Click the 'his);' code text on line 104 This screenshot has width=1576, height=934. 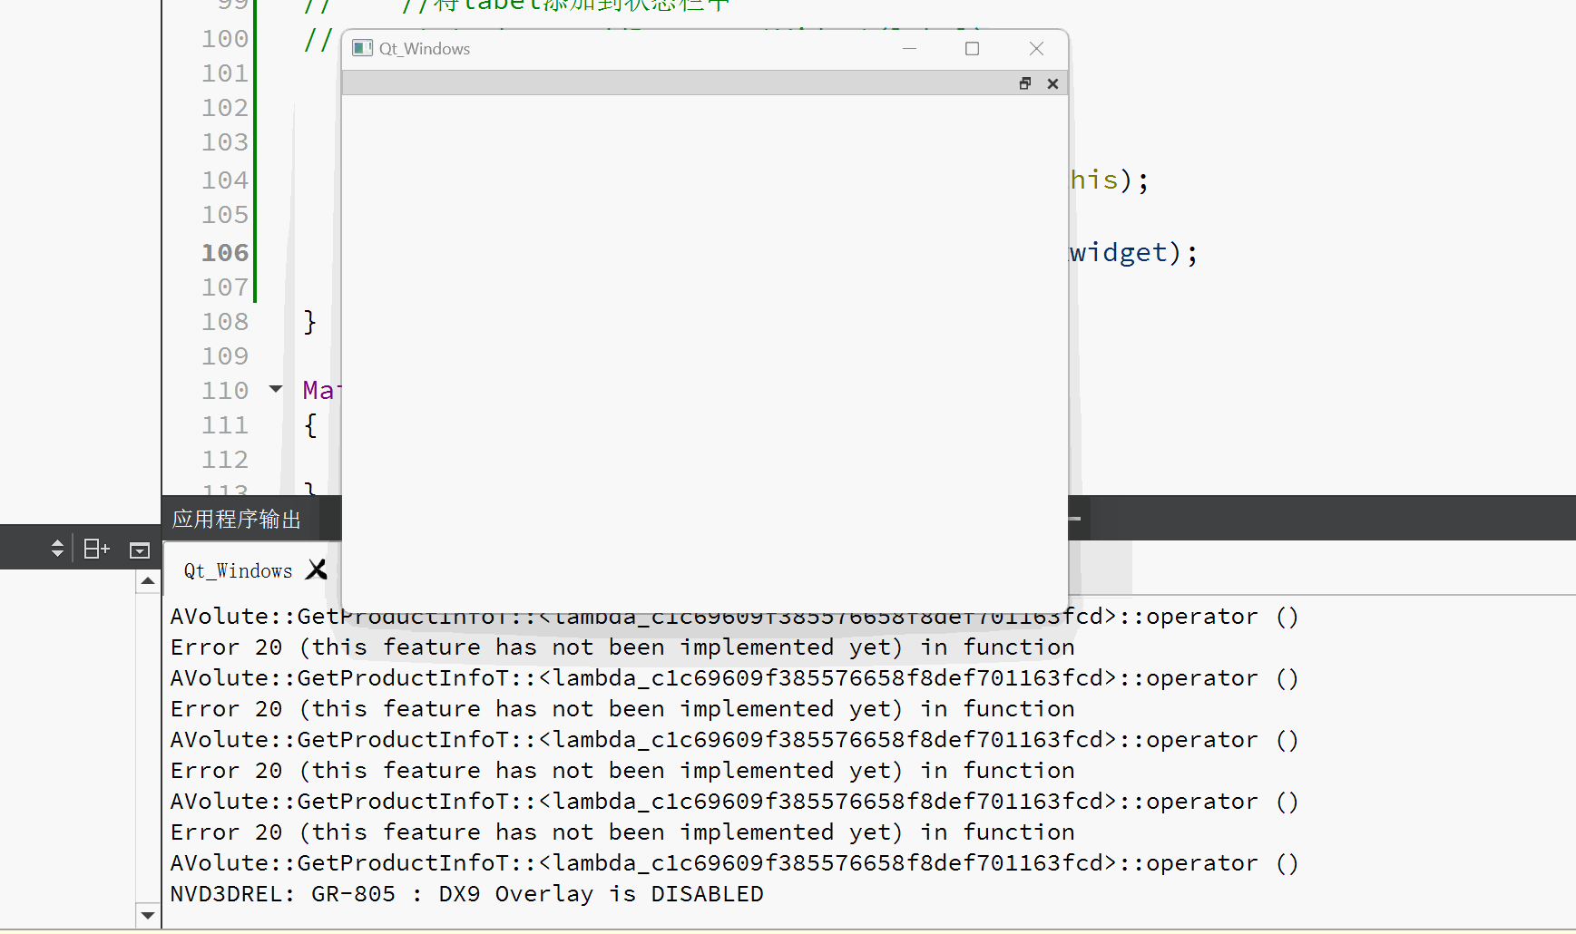coord(1110,180)
